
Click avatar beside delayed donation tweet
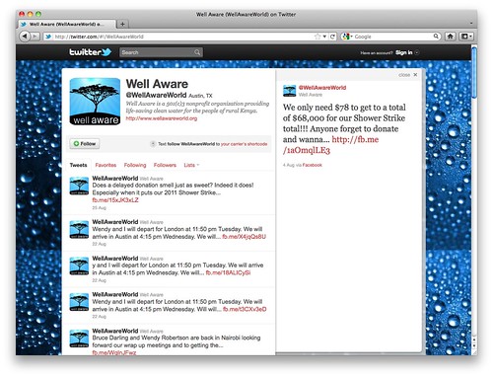[79, 186]
